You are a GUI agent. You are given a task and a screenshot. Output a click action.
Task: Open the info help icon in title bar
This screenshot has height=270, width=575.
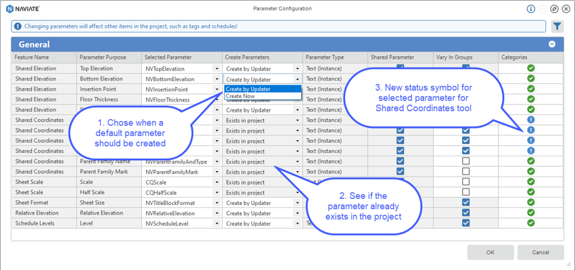point(531,9)
